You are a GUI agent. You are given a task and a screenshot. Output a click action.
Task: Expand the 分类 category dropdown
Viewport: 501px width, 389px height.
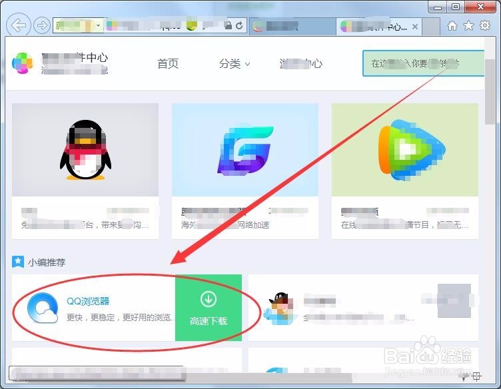(235, 64)
